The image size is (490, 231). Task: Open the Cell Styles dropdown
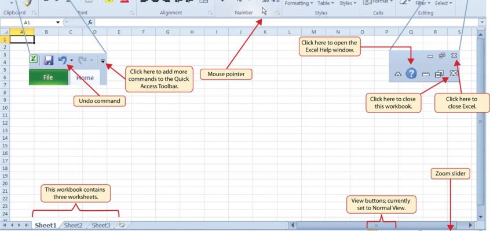[348, 3]
